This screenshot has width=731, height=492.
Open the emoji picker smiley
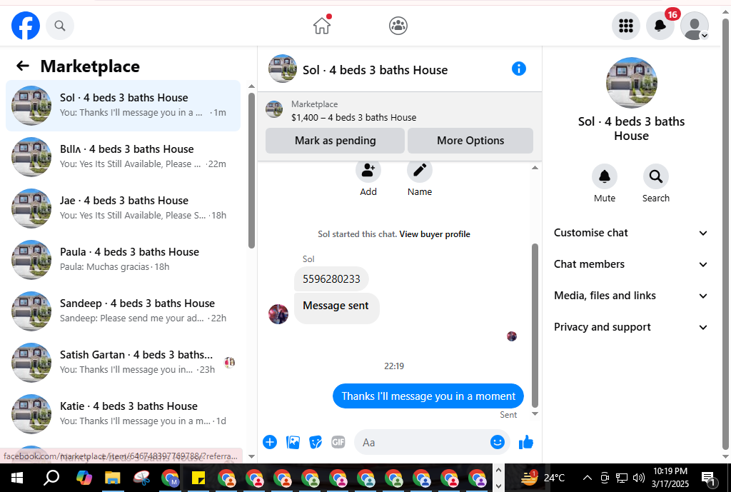point(498,442)
